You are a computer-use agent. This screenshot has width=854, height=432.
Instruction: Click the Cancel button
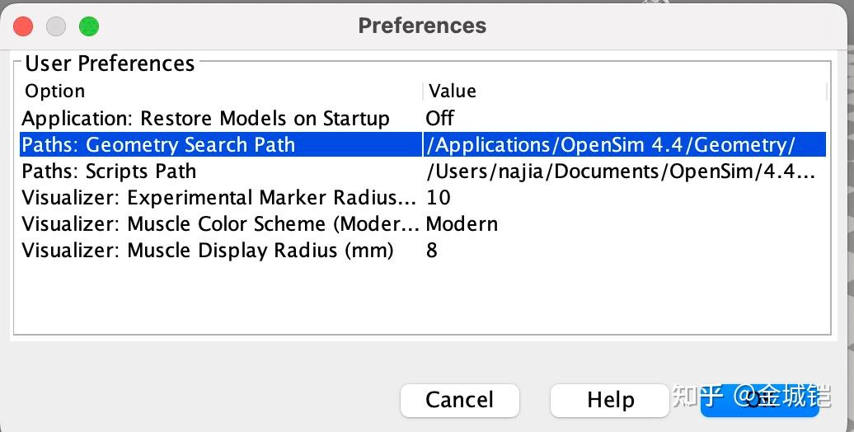pos(459,400)
